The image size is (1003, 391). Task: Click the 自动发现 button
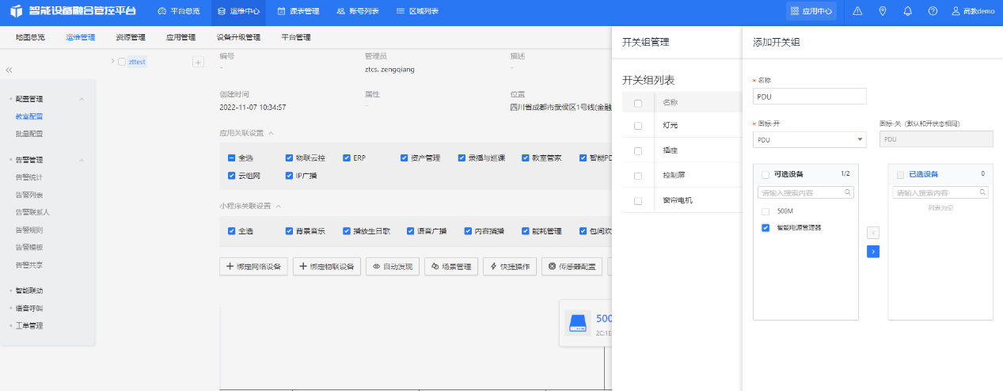[x=393, y=267]
